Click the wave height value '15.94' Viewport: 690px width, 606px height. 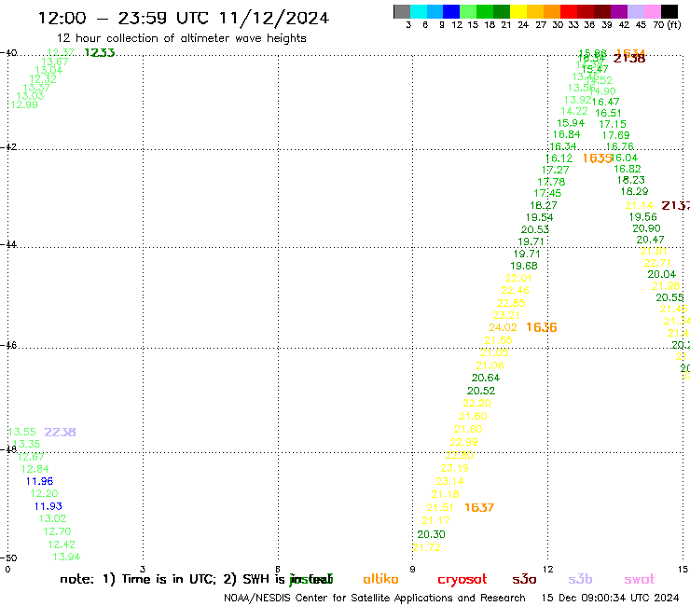(x=571, y=123)
